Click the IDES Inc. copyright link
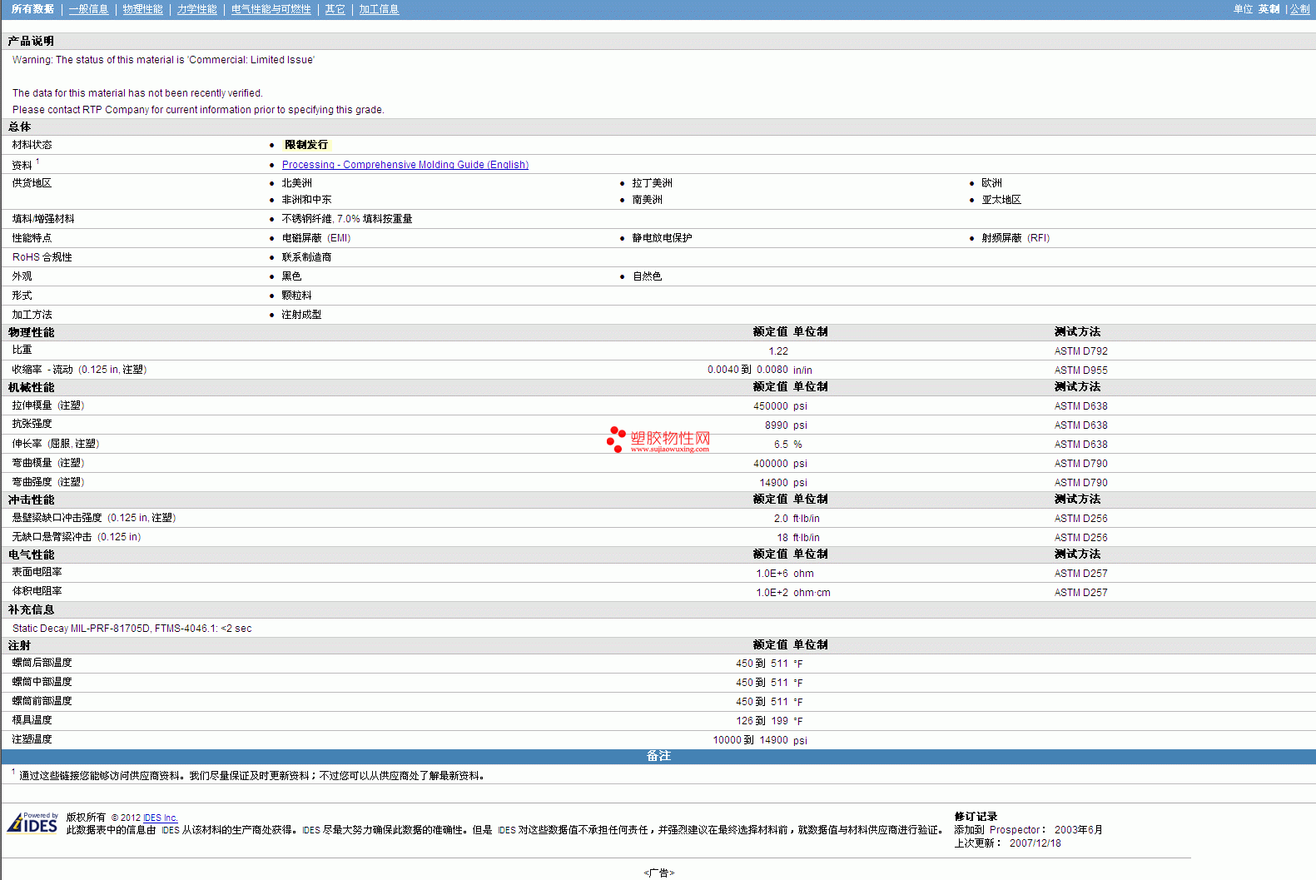 (160, 818)
